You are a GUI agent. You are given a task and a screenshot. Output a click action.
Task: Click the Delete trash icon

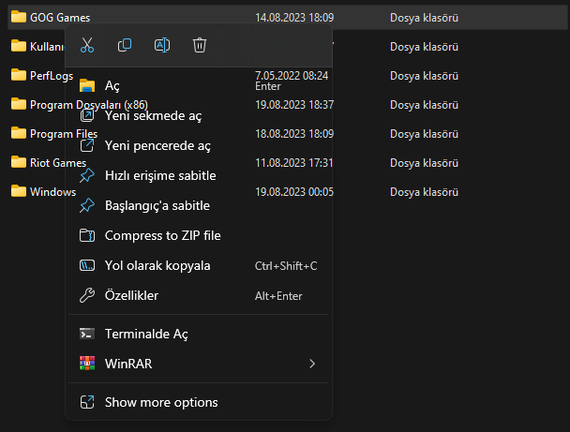tap(200, 45)
